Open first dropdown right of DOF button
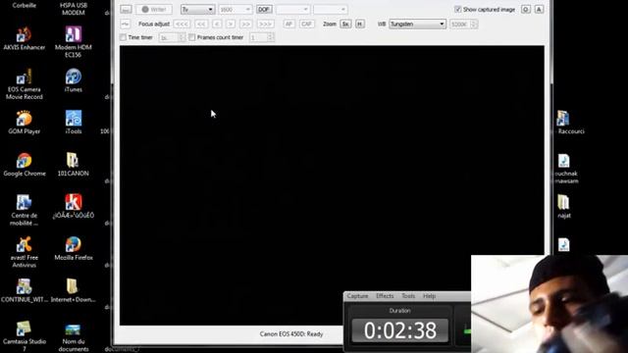 coord(292,9)
